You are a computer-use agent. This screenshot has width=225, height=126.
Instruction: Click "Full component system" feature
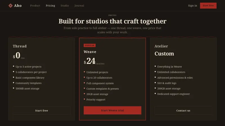pos(100,83)
